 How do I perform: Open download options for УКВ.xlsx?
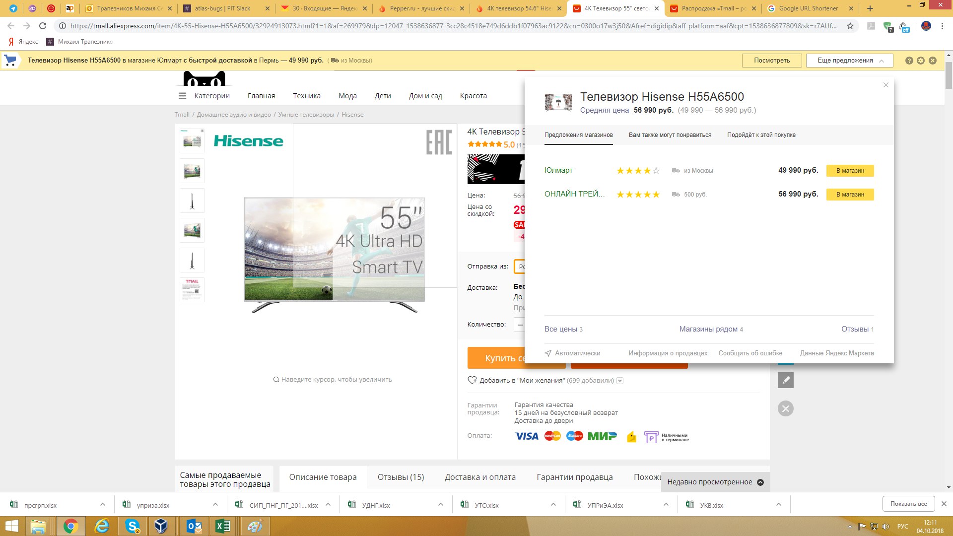(778, 505)
